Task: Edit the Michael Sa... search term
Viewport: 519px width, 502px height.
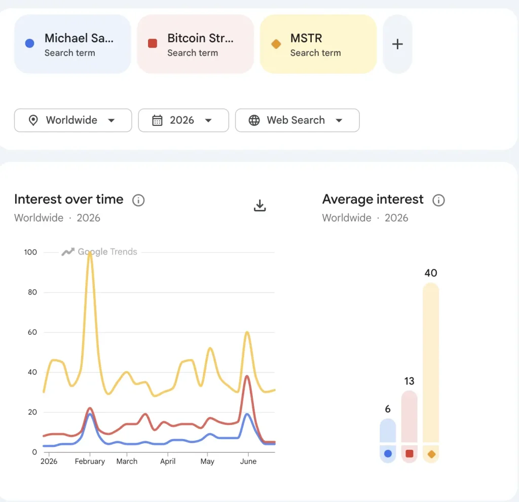Action: click(72, 44)
